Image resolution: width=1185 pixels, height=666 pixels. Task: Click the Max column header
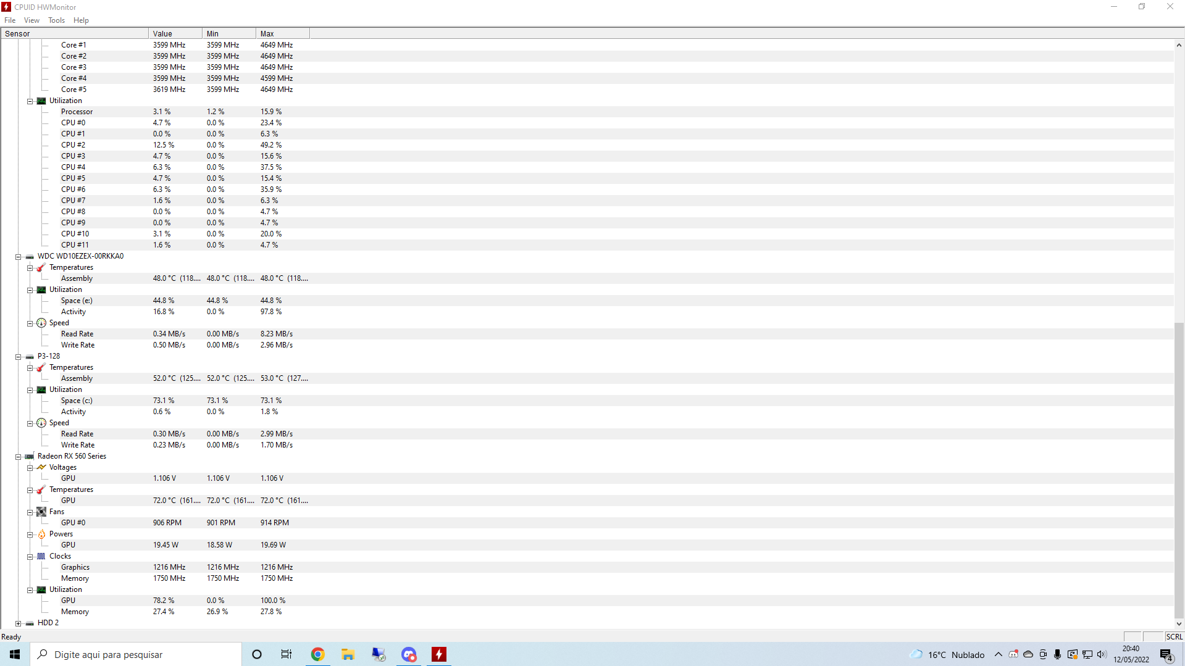pos(283,33)
